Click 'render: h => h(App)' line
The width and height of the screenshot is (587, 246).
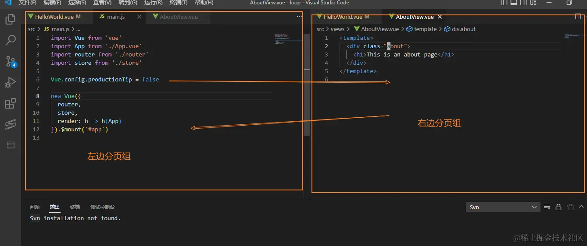tap(89, 121)
